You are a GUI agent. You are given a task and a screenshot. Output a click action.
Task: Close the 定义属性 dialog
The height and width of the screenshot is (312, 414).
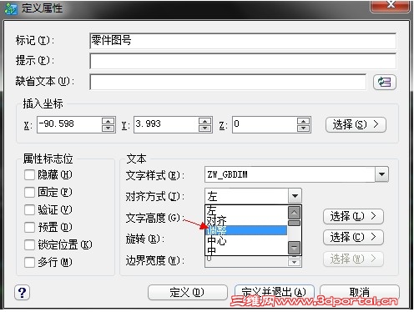coord(391,6)
